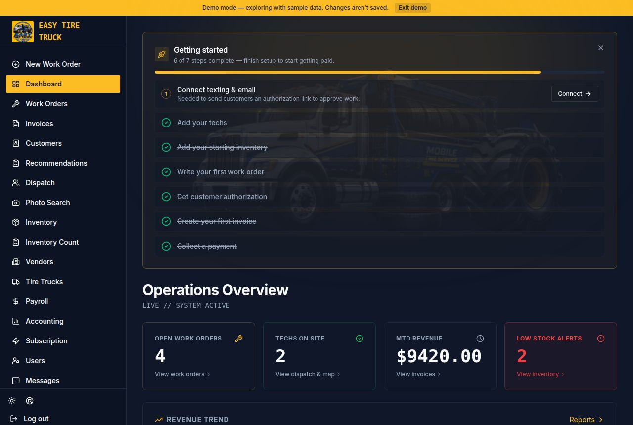Click the building icon beside Vendors
Image resolution: width=633 pixels, height=425 pixels.
tap(16, 262)
